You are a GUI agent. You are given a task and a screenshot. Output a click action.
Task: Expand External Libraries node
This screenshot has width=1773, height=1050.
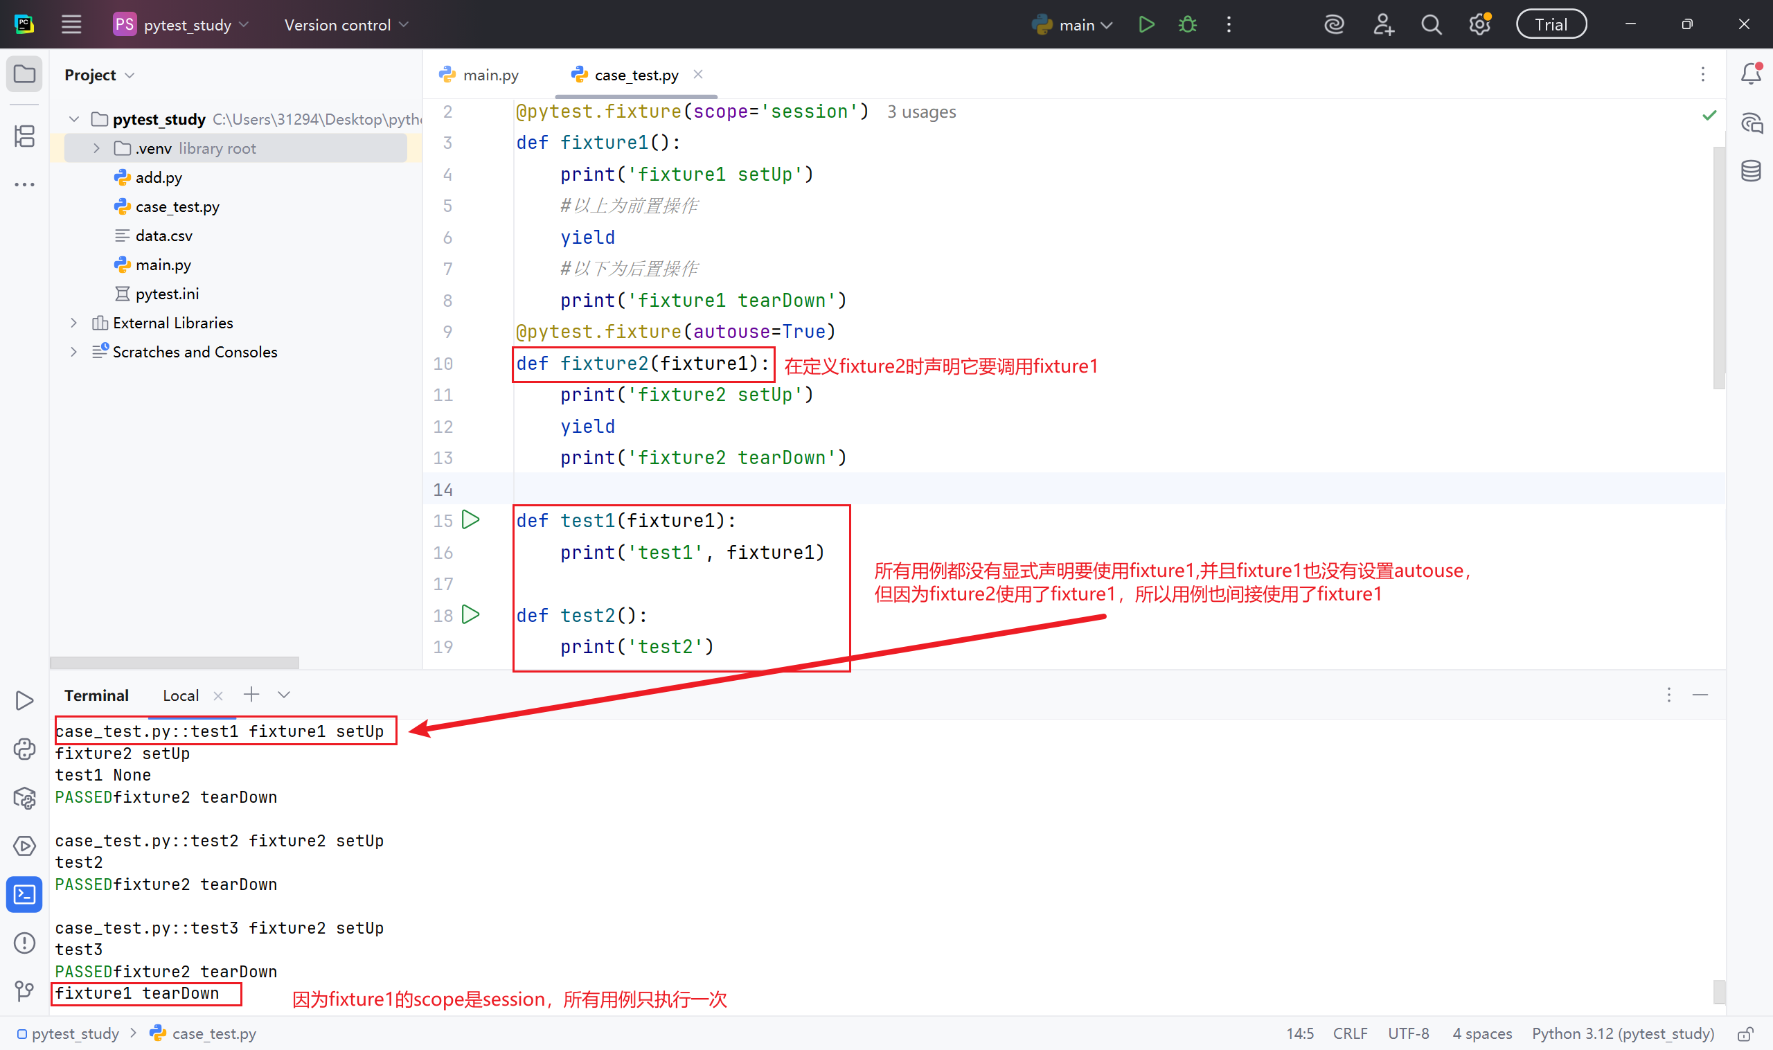pyautogui.click(x=73, y=323)
